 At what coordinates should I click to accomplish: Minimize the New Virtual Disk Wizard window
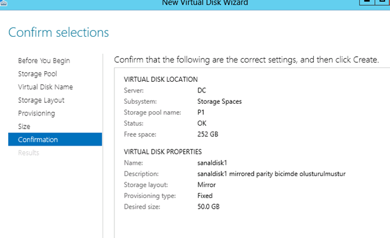click(x=367, y=2)
